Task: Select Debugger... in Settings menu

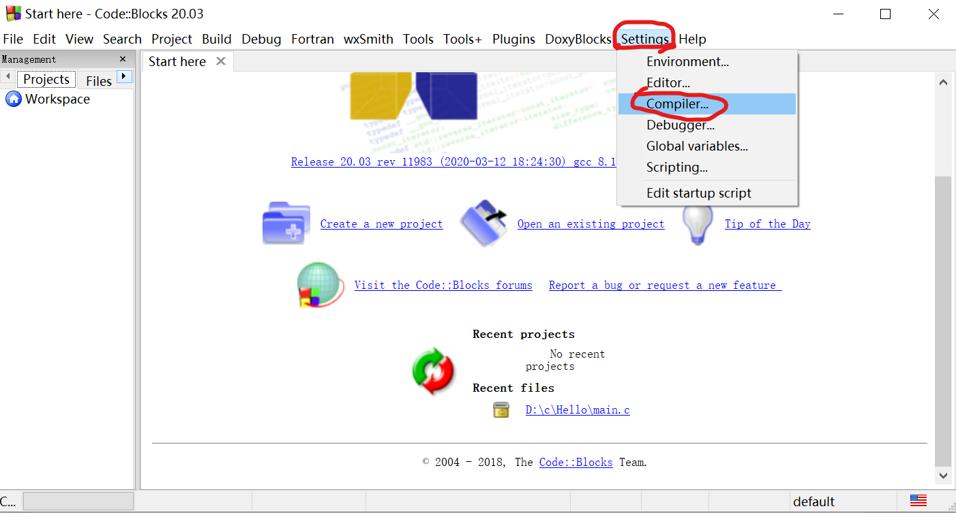Action: click(x=707, y=125)
